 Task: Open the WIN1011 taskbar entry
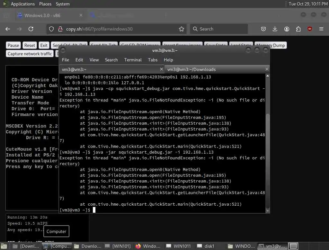(178, 246)
